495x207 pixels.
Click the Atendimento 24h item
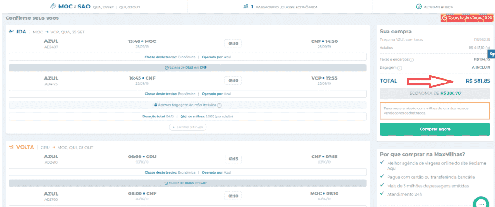coord(404,194)
